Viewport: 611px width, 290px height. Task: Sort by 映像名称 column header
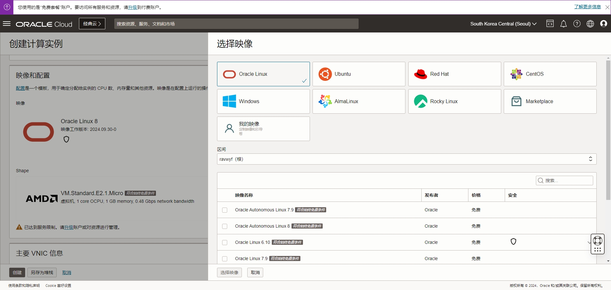coord(244,195)
